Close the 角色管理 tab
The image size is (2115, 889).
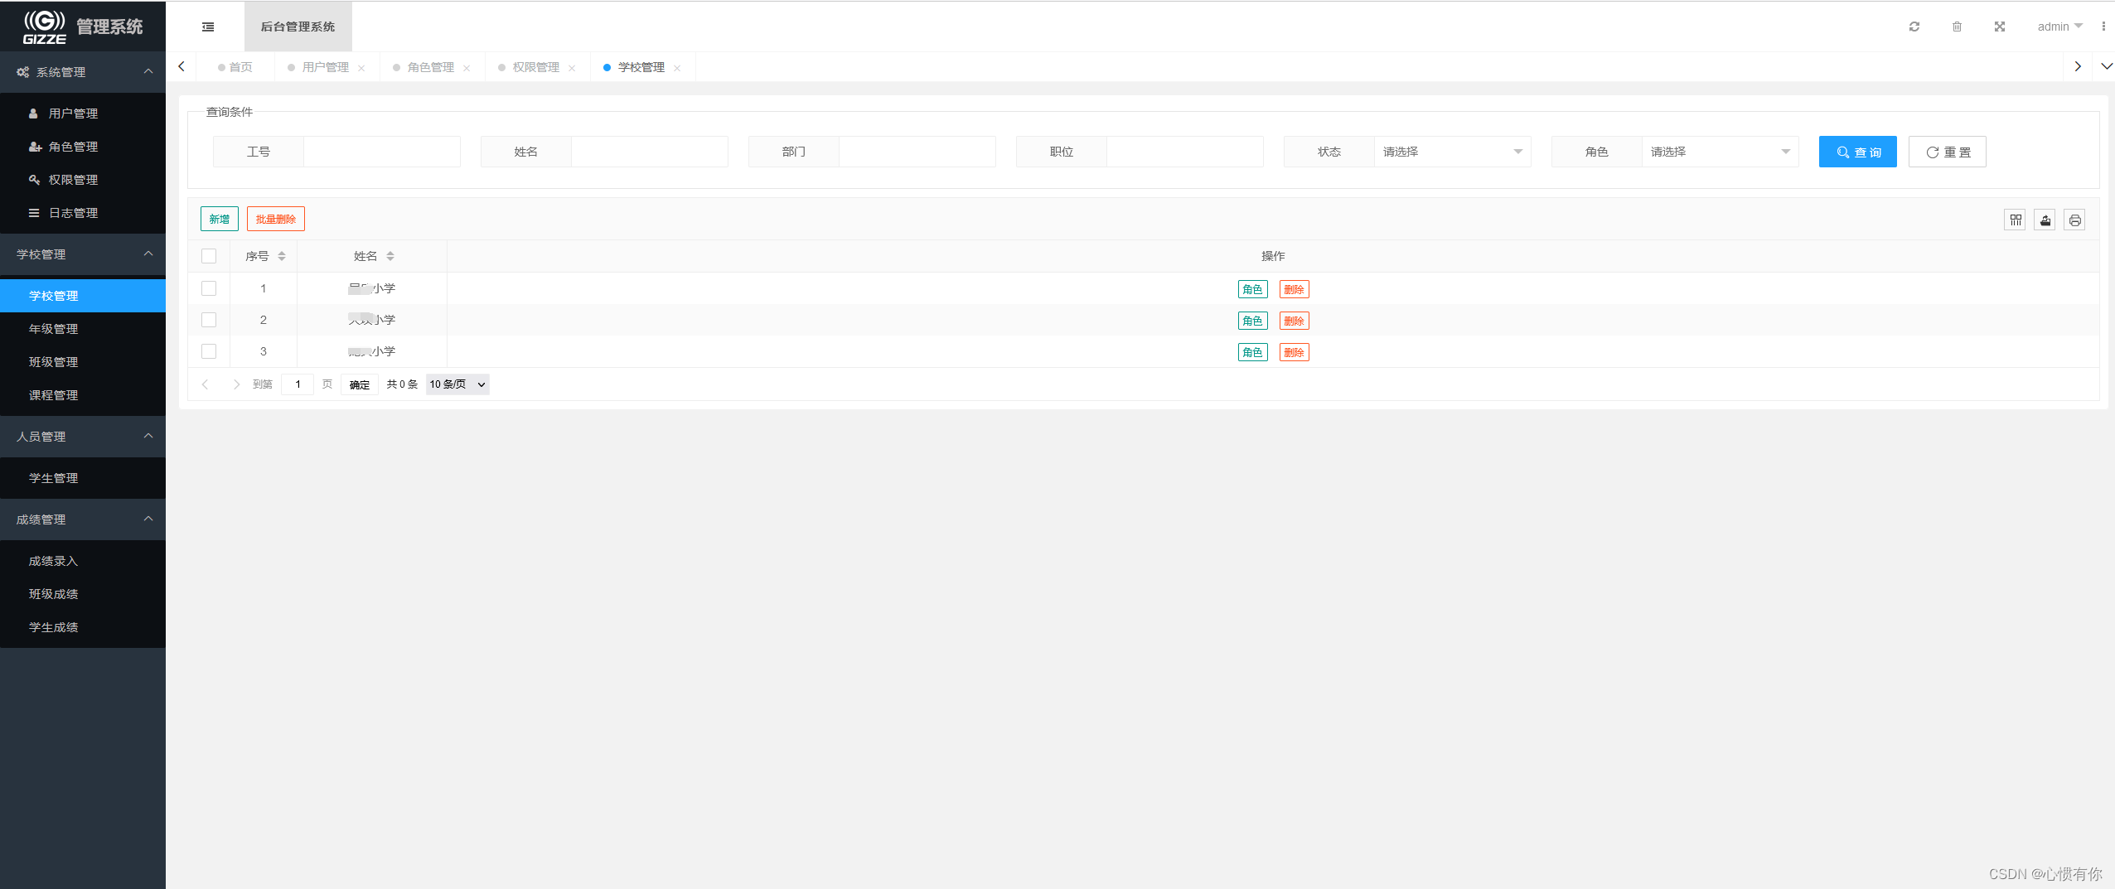(x=467, y=68)
